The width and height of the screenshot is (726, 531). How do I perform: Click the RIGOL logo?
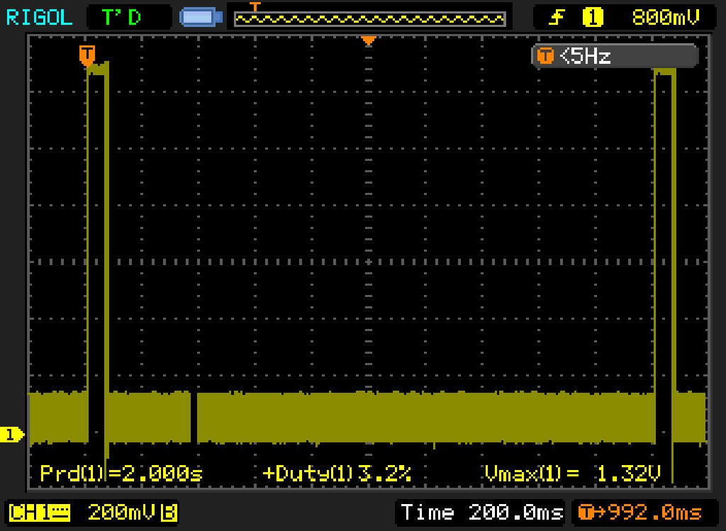click(40, 17)
